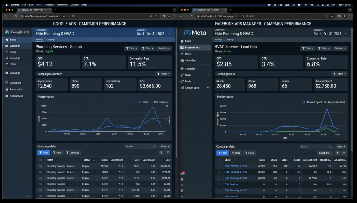
Task: Click blue Amount Spent legend dot
Action: [304, 102]
